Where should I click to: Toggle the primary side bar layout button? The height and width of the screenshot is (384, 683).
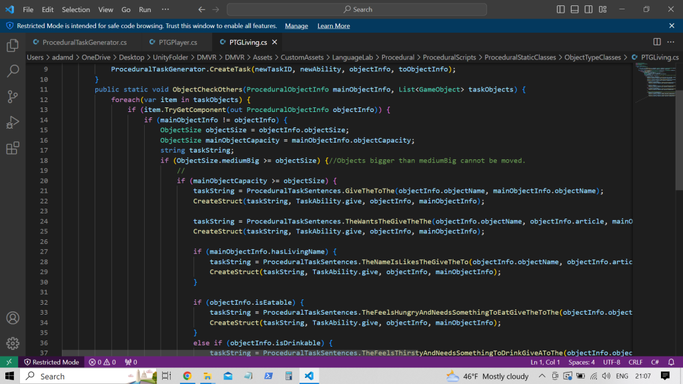click(x=562, y=9)
